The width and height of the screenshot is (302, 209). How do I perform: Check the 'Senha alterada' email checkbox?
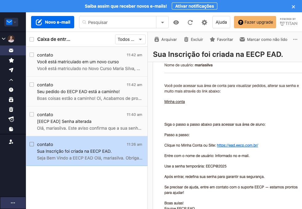32,114
